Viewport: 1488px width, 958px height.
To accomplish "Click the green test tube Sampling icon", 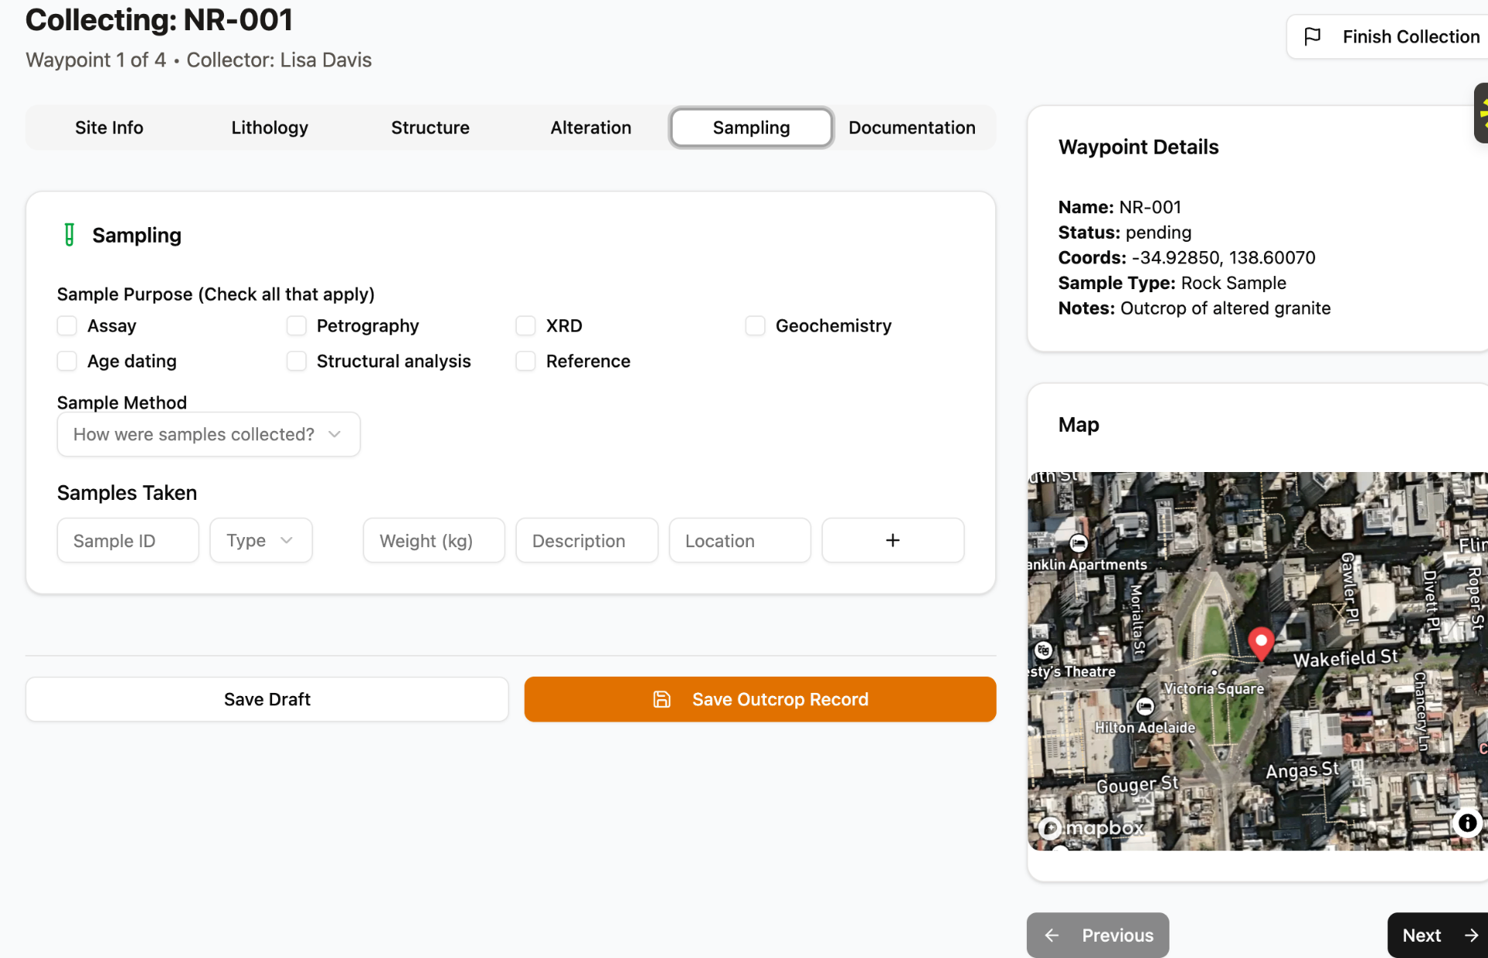I will click(x=69, y=235).
